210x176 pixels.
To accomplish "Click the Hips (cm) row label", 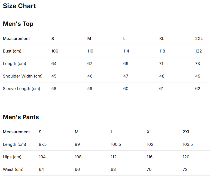I will pos(12,157).
